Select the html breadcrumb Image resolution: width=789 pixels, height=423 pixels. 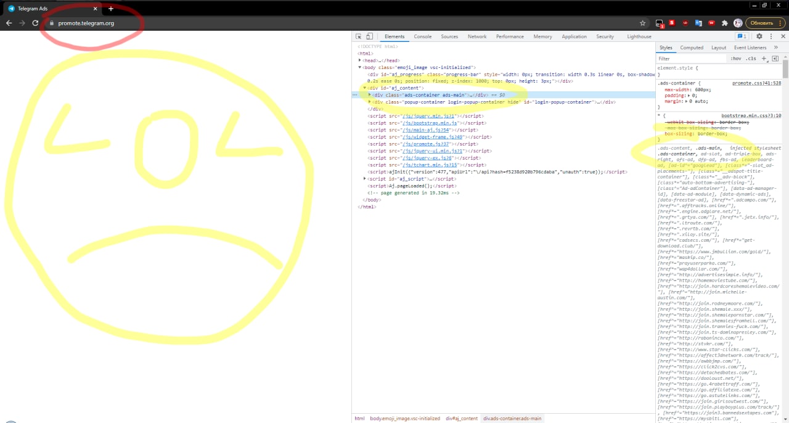click(359, 418)
